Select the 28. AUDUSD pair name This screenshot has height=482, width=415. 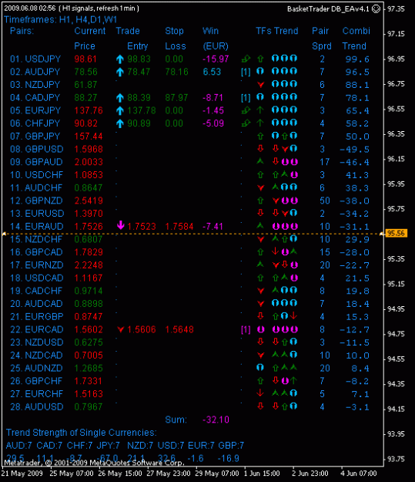pos(36,406)
